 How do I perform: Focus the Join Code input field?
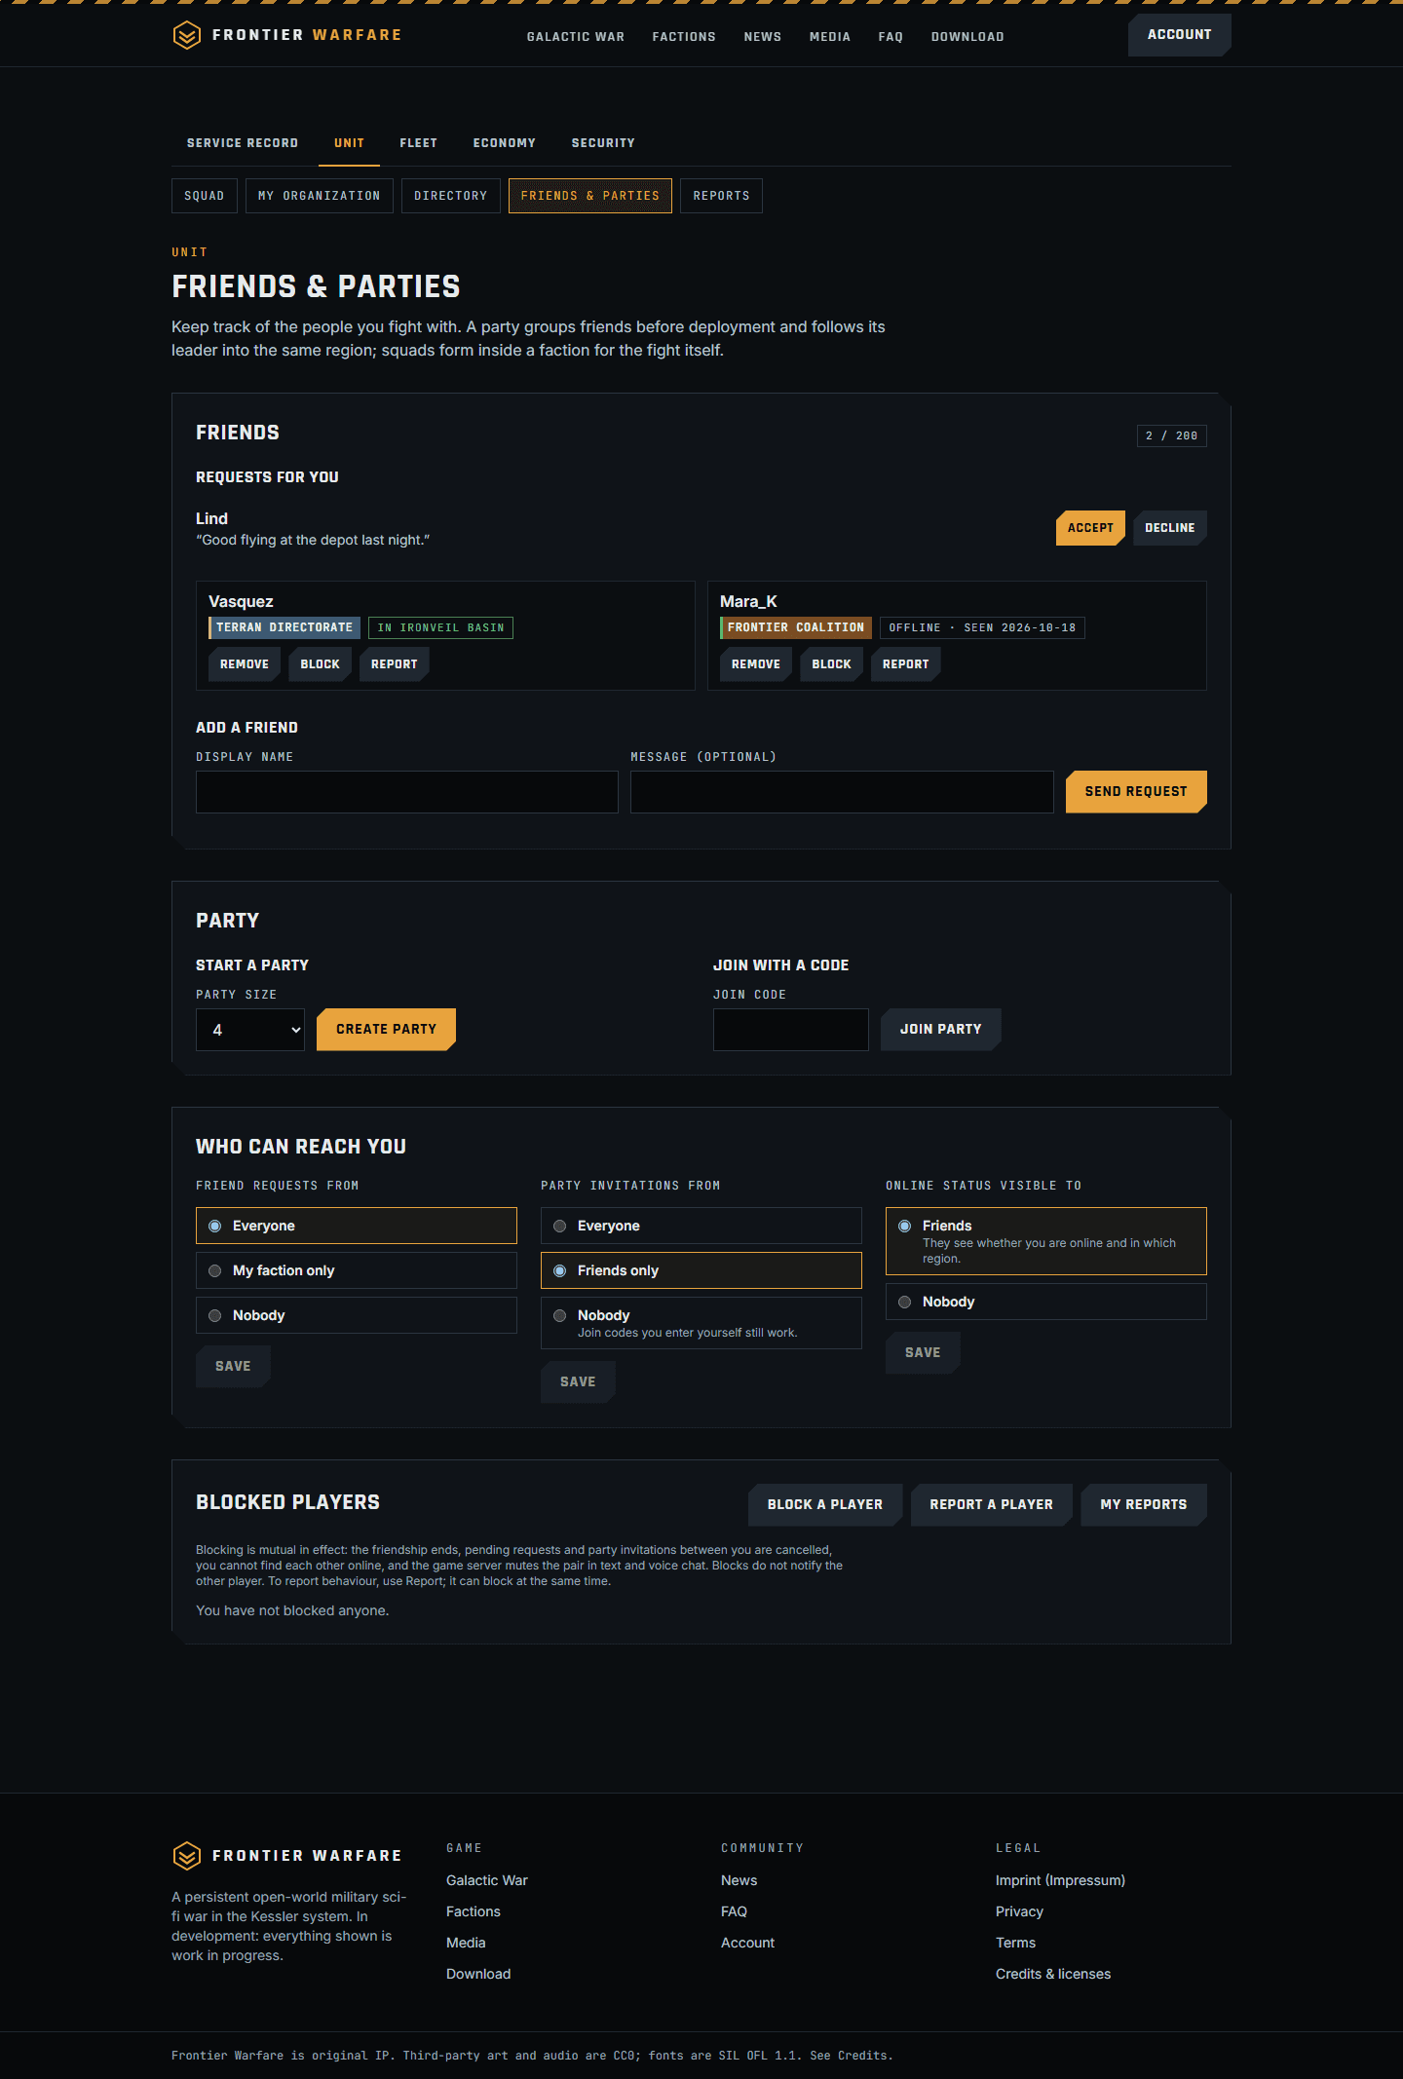tap(791, 1030)
